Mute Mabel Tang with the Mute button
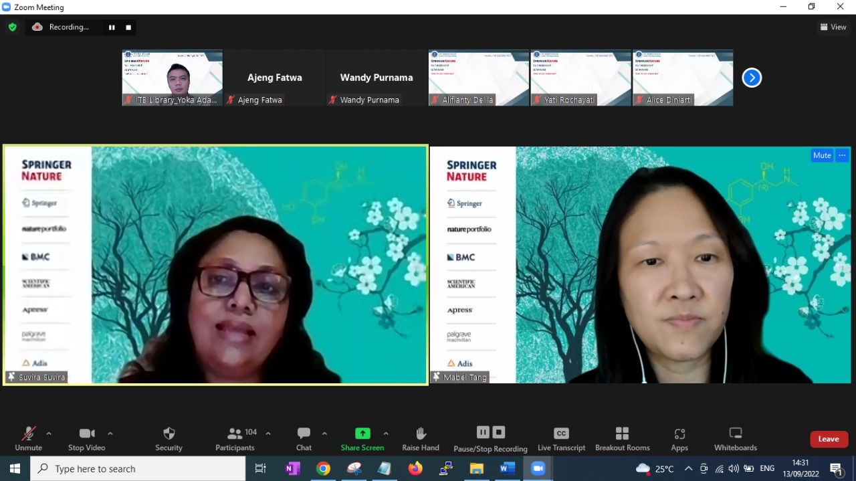Image resolution: width=856 pixels, height=481 pixels. coord(822,155)
